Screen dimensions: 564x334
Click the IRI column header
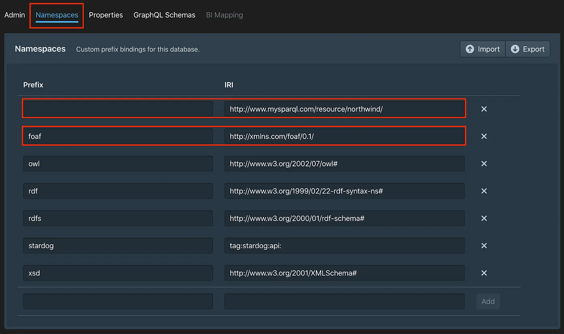[229, 85]
